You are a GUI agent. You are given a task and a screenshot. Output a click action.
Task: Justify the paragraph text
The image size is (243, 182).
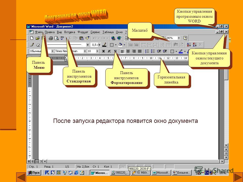point(140,51)
